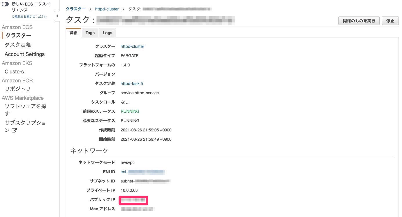This screenshot has width=402, height=217.
Task: Enable the 新しい ECS エクスペリエンス toggle
Action: pos(5,3)
